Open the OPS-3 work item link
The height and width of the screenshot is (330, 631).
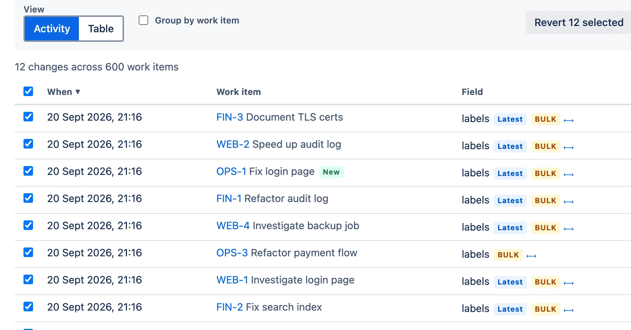click(232, 253)
